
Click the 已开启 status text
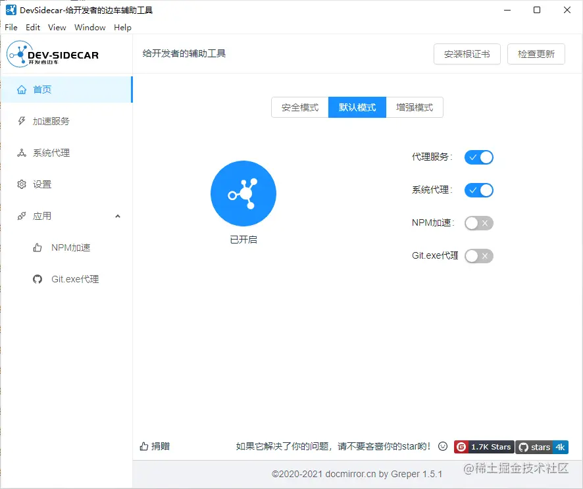[243, 240]
